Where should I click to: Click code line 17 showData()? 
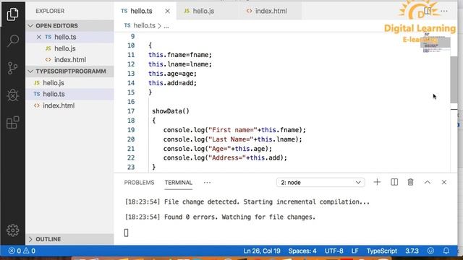click(171, 111)
